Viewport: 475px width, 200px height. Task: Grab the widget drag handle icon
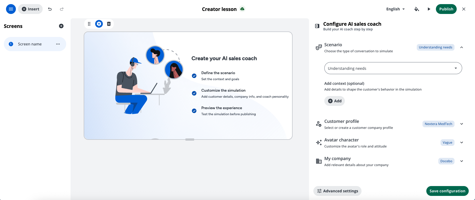point(89,24)
